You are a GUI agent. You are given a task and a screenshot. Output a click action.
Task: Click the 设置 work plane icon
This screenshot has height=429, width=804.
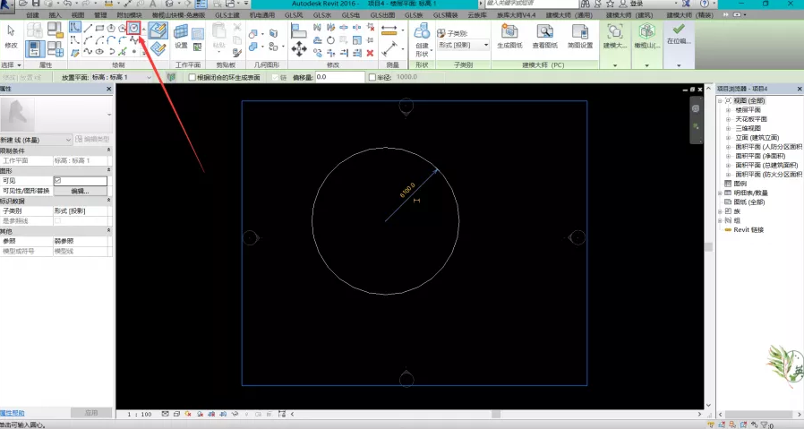(x=181, y=34)
